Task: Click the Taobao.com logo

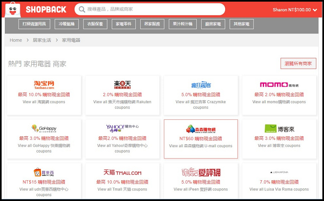Action: (x=44, y=85)
